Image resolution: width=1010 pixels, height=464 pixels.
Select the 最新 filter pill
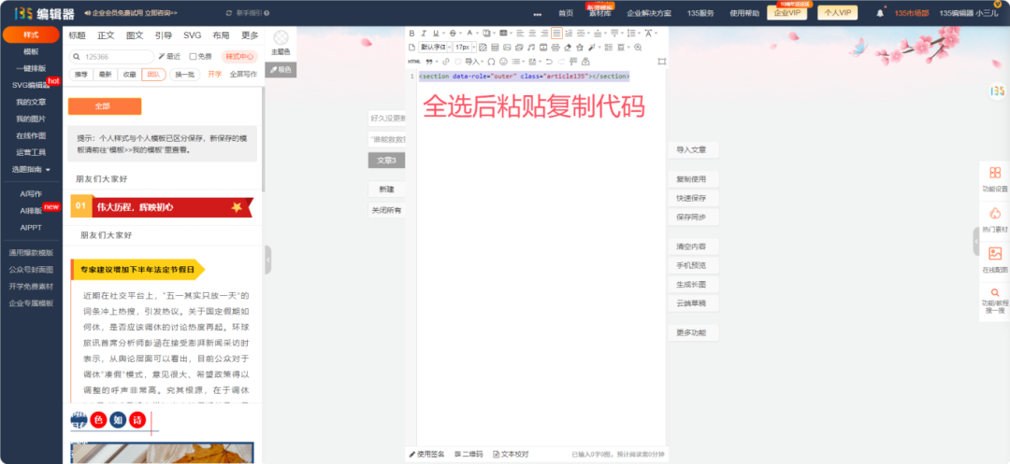pyautogui.click(x=105, y=75)
